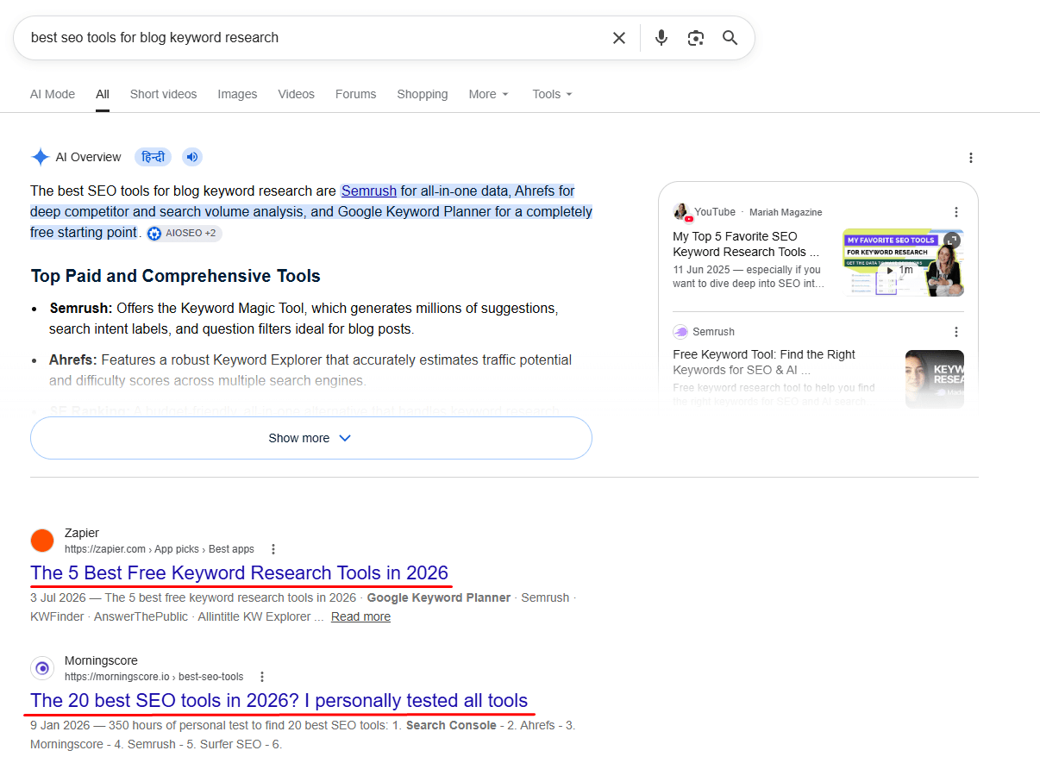Switch AI Overview to Hindi language
The image size is (1040, 763).
153,157
